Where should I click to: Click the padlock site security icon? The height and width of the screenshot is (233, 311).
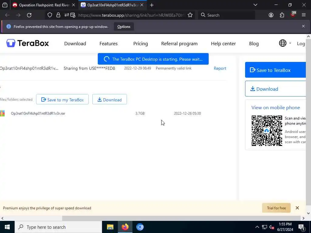pos(58,15)
